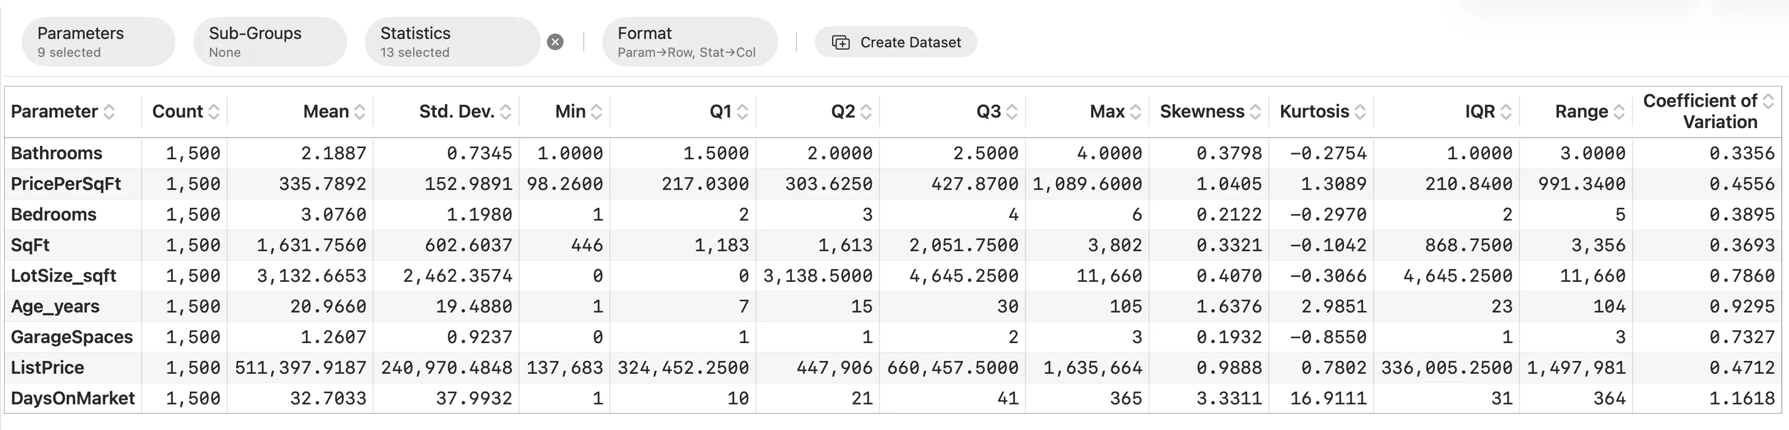Screen dimensions: 1789x430
Task: Click the LotSize_sqft Q2 value 3,138.5000
Action: tap(818, 276)
